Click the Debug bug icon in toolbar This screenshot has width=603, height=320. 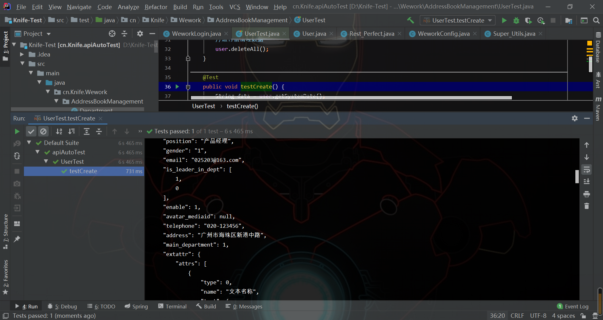(x=516, y=20)
